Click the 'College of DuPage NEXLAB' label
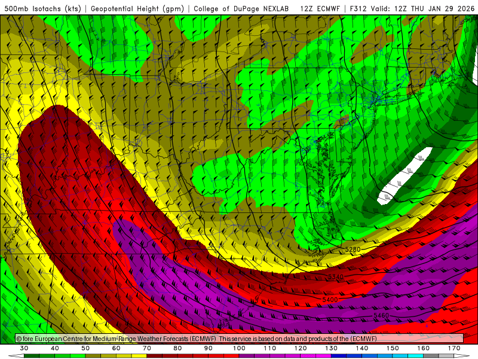Screen dimensions: 478x359 coord(241,8)
